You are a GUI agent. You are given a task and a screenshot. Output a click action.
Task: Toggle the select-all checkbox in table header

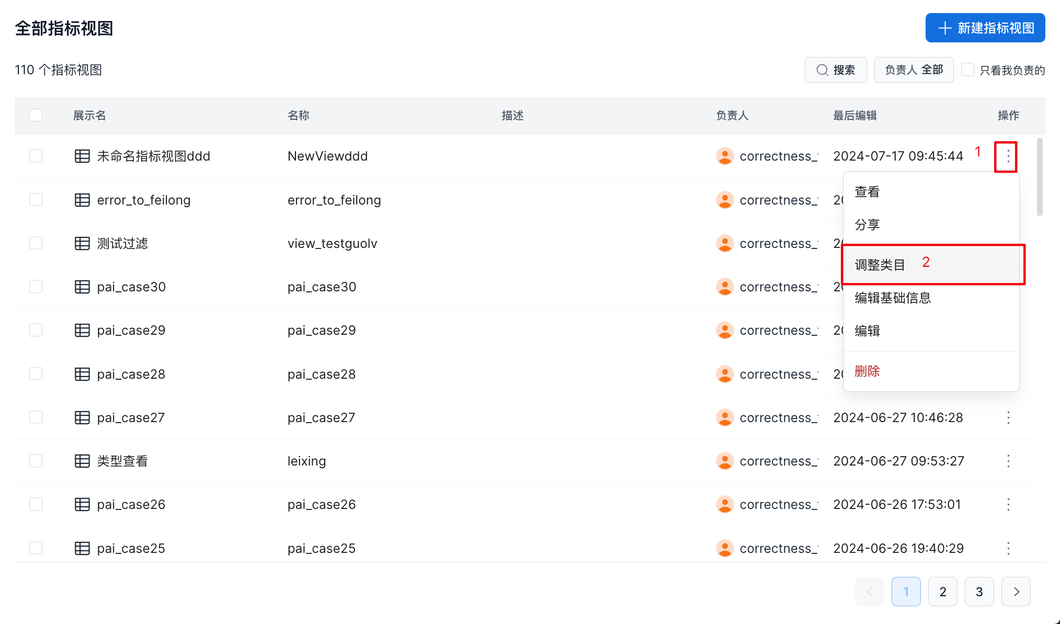pos(36,115)
